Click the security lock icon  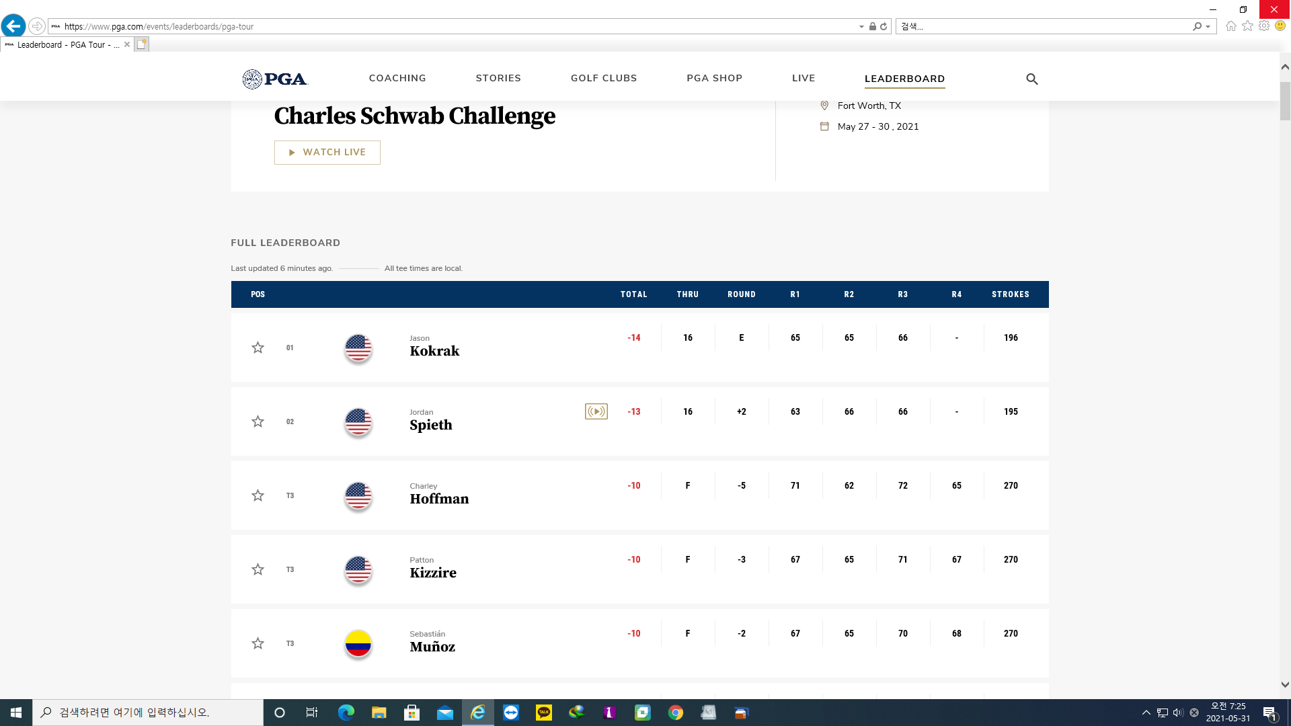tap(872, 27)
